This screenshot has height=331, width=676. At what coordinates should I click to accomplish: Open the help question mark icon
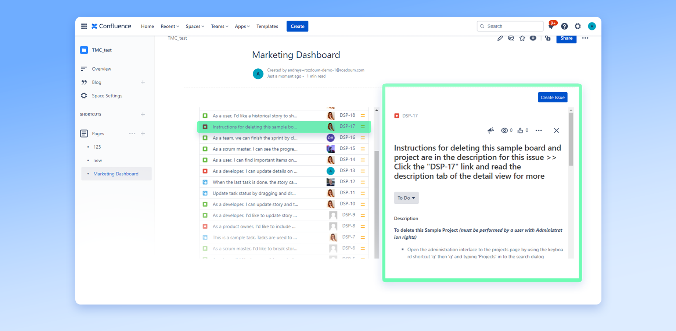pos(564,26)
